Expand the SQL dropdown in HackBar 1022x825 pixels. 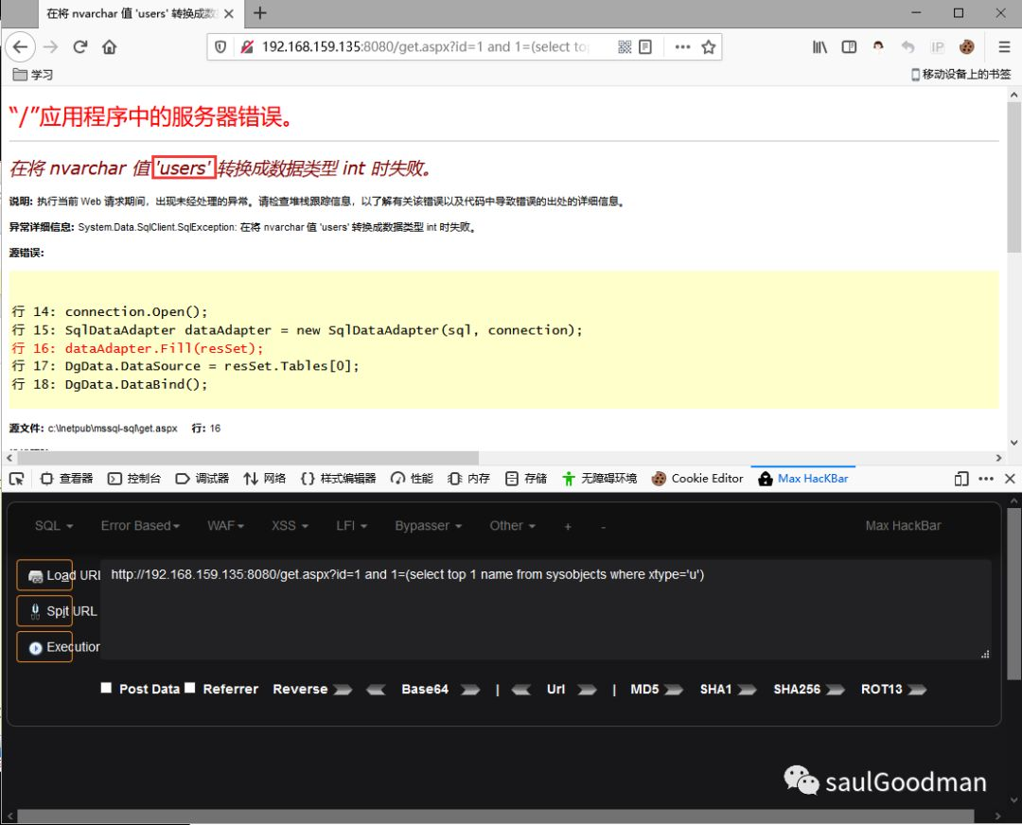pos(53,526)
